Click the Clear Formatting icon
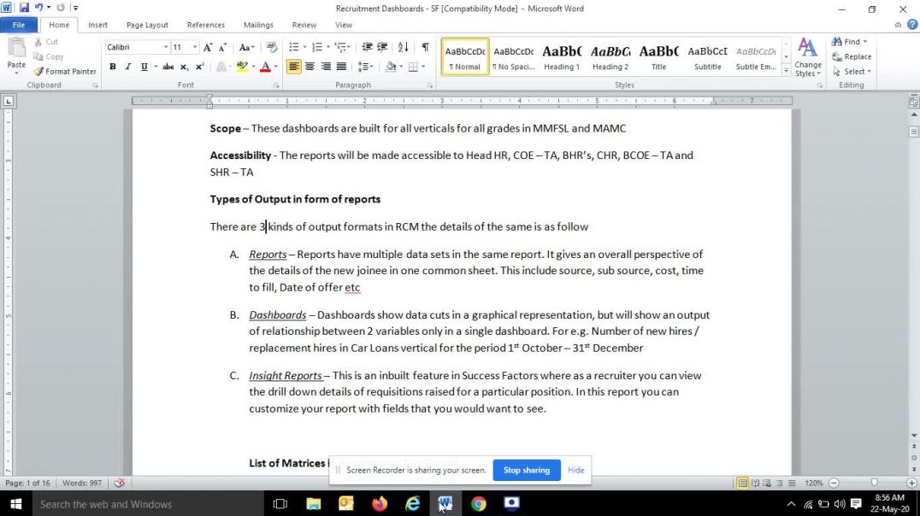This screenshot has height=516, width=920. 272,48
